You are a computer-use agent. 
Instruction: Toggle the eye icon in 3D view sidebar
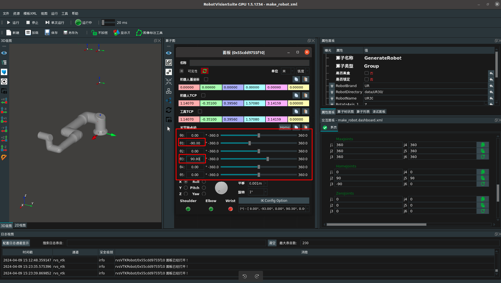tap(4, 53)
